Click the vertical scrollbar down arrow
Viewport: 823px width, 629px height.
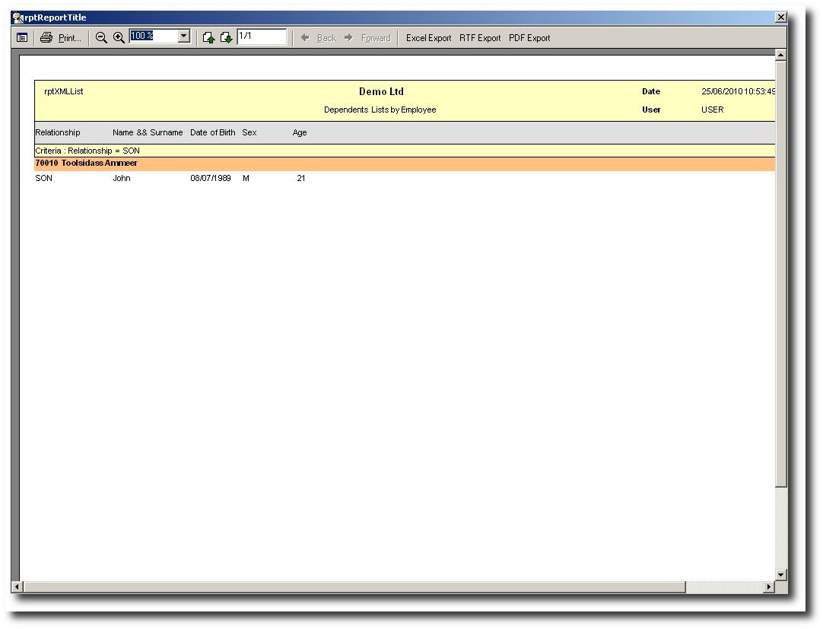(x=780, y=575)
